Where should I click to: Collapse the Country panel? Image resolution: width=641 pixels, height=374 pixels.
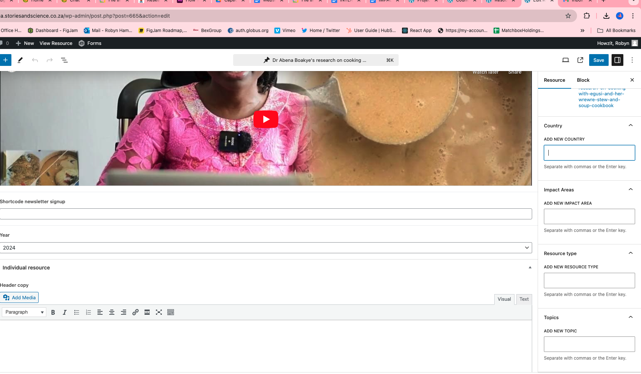(x=630, y=126)
